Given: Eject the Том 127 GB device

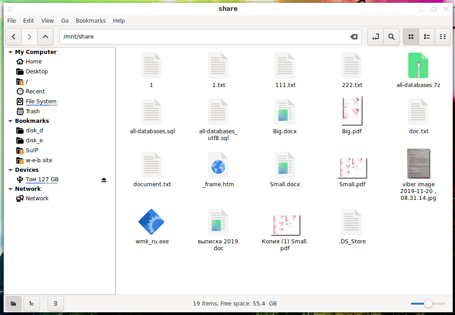Looking at the screenshot, I should (104, 180).
